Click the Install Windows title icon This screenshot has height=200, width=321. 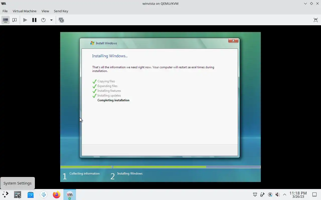[92, 43]
